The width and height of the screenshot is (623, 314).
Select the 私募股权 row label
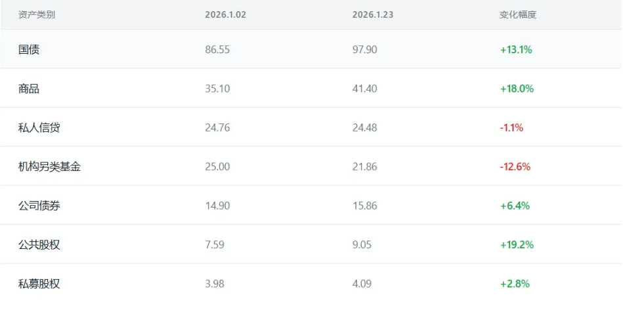point(39,284)
